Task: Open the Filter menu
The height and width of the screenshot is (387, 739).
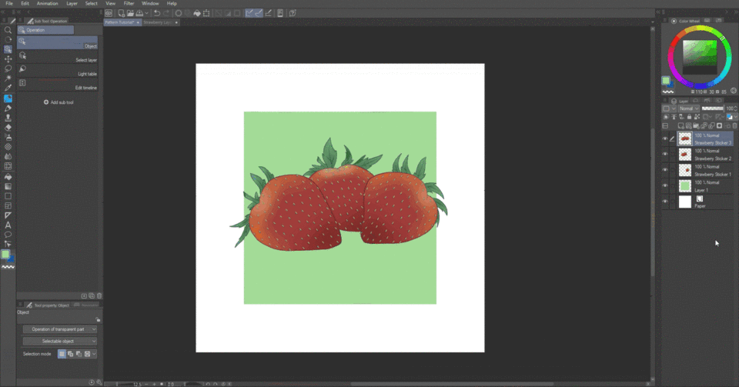Action: (x=129, y=4)
